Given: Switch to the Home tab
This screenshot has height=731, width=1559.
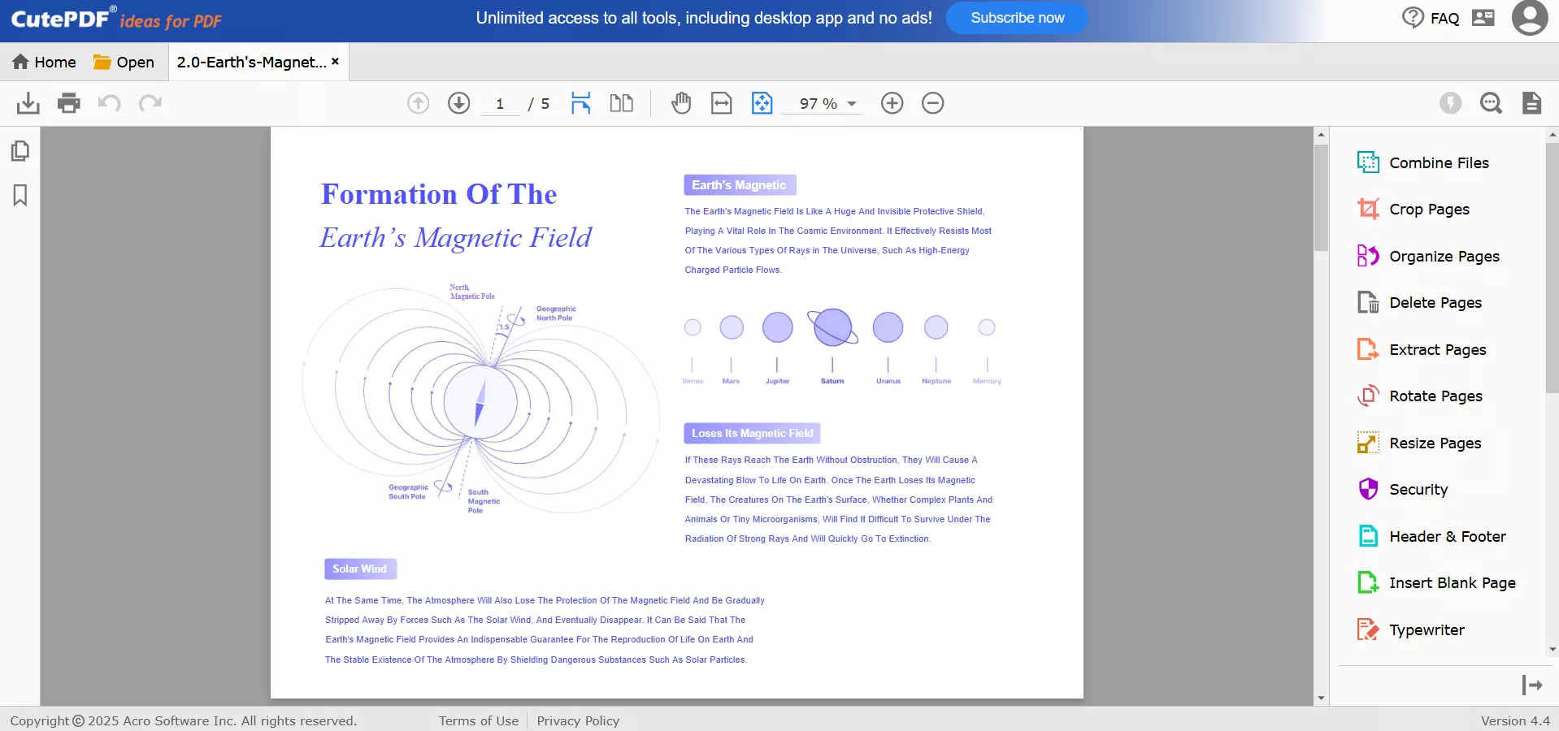Looking at the screenshot, I should coord(45,61).
